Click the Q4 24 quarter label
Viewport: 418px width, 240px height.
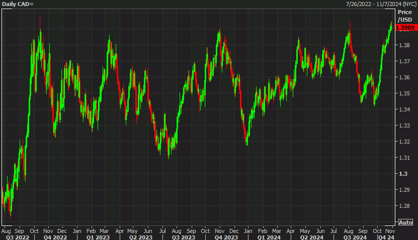pyautogui.click(x=386, y=237)
